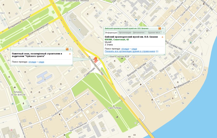
Task: Click the памяти героев ВОВ label
Action: coord(119,56)
